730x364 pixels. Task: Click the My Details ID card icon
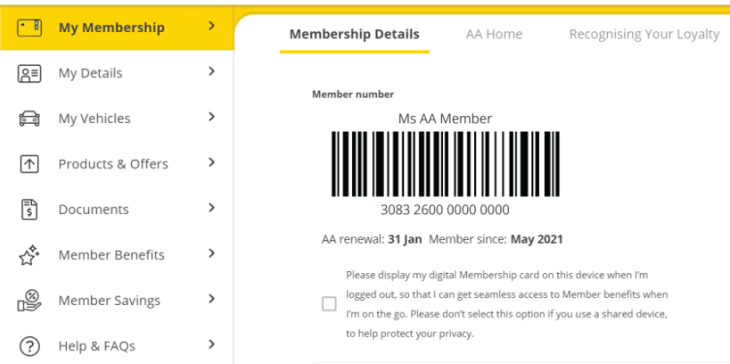click(29, 74)
